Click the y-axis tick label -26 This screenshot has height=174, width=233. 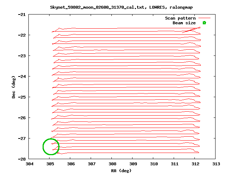pos(22,118)
